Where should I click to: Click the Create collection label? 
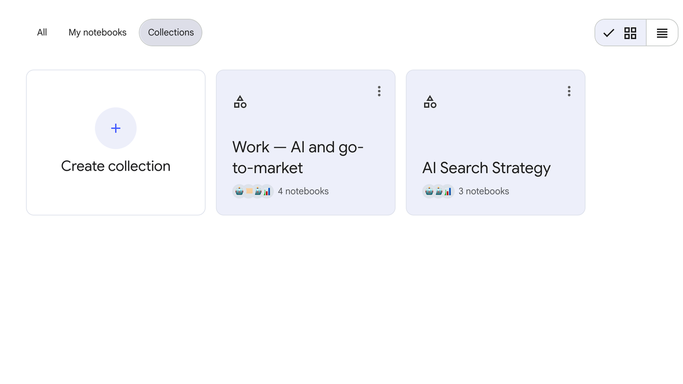click(116, 166)
